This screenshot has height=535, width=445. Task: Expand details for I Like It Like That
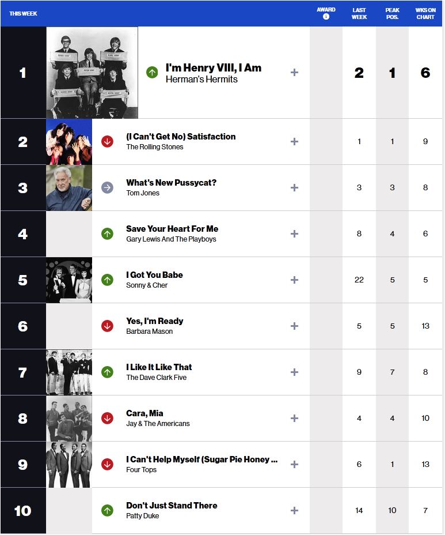click(x=294, y=372)
